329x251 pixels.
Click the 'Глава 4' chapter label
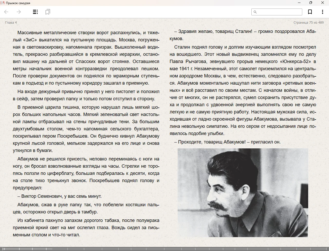tap(11, 22)
